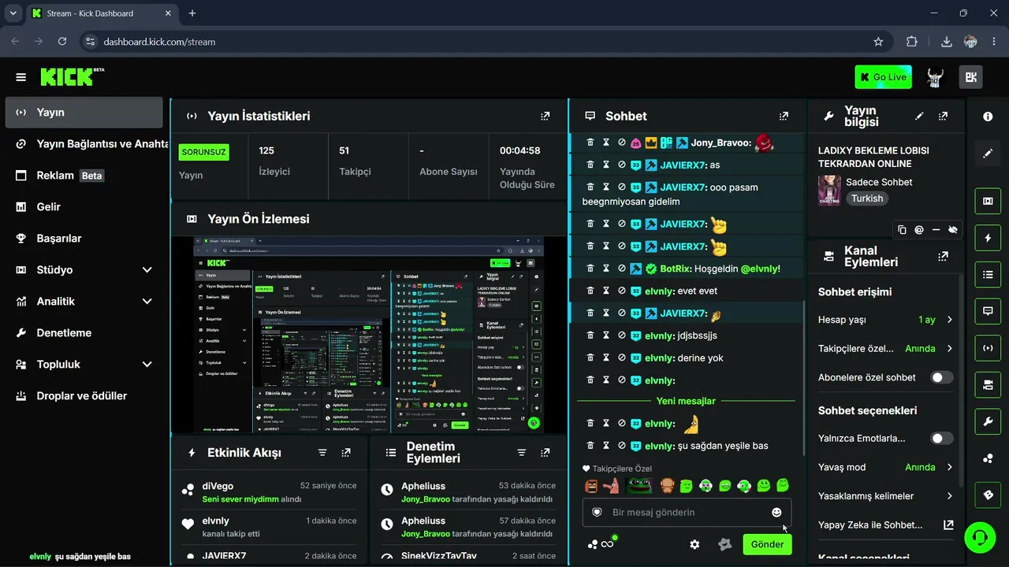
Task: Edit the Yayın bilgisi stream info
Action: (x=919, y=116)
